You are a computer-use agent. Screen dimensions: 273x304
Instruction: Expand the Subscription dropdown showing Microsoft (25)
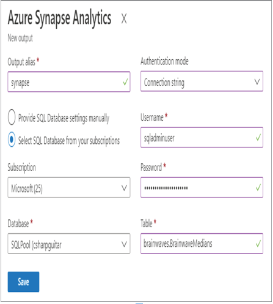[x=69, y=187]
